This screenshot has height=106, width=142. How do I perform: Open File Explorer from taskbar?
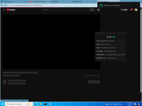click(x=41, y=104)
